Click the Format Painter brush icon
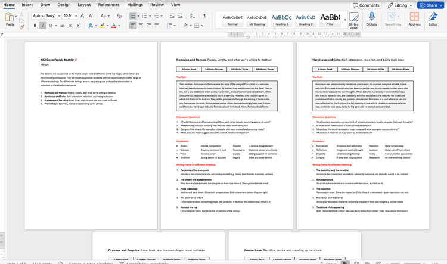 (x=22, y=26)
